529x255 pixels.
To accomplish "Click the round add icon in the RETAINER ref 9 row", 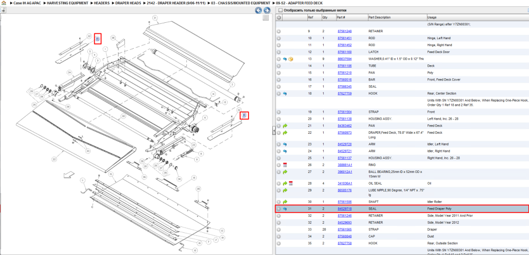I will click(279, 31).
